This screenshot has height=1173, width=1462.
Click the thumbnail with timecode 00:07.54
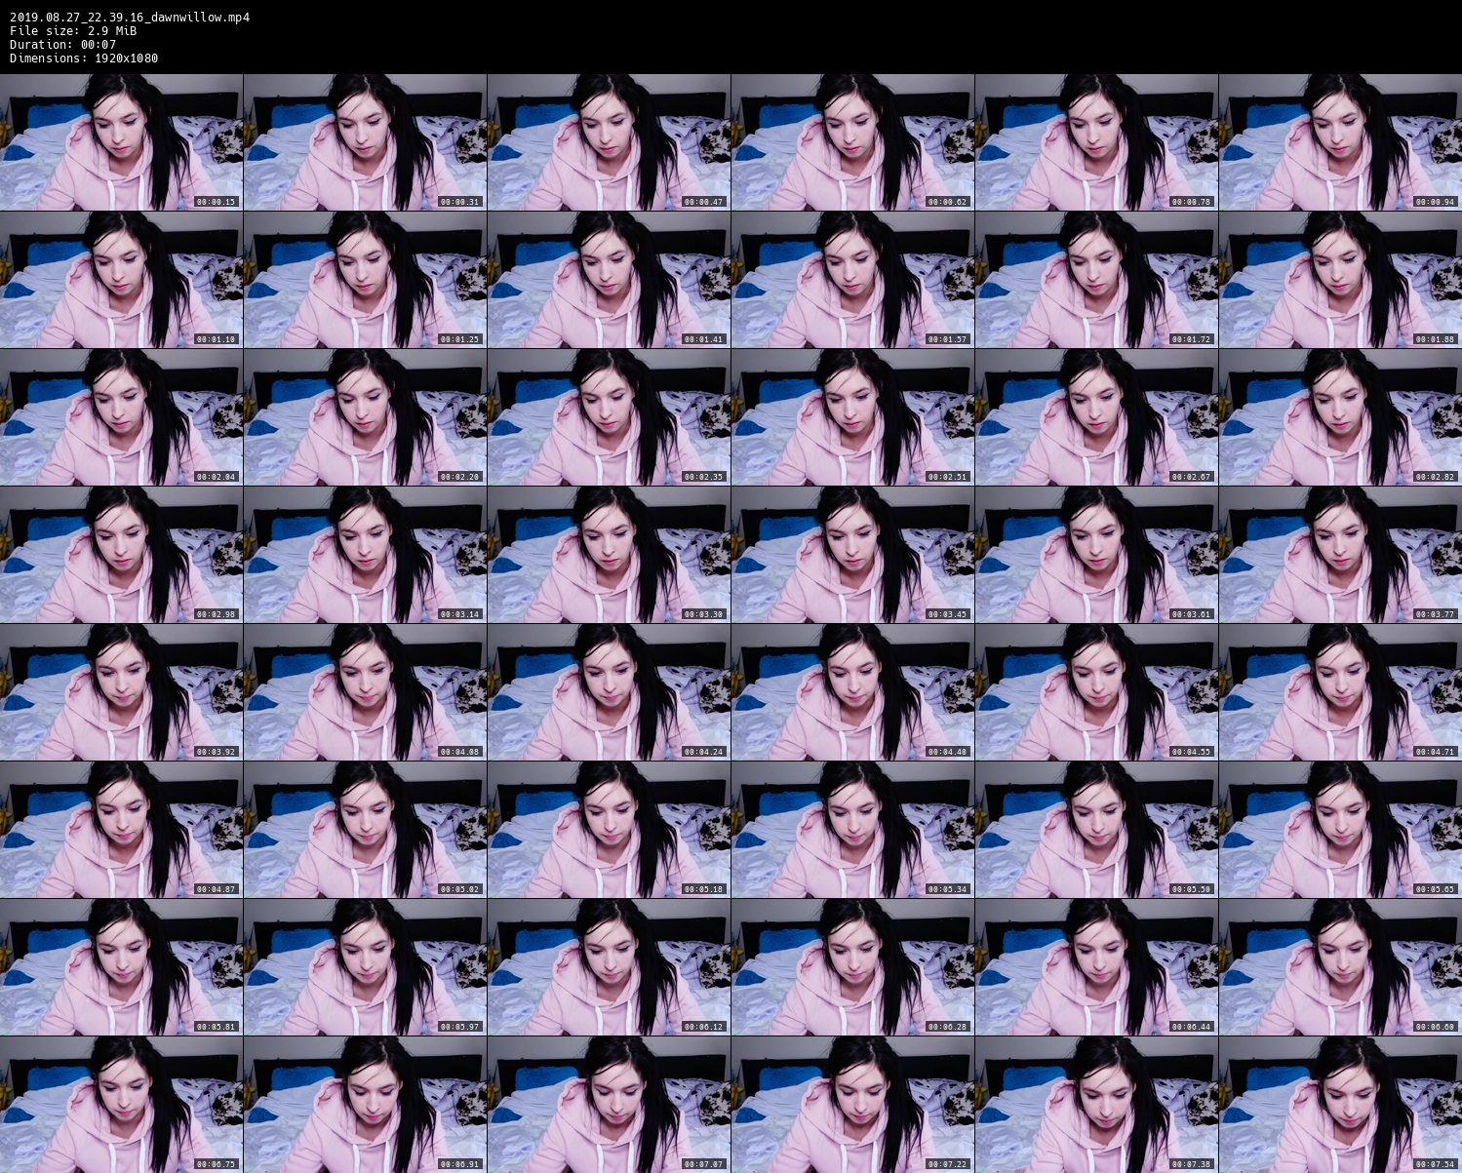[x=1340, y=1105]
